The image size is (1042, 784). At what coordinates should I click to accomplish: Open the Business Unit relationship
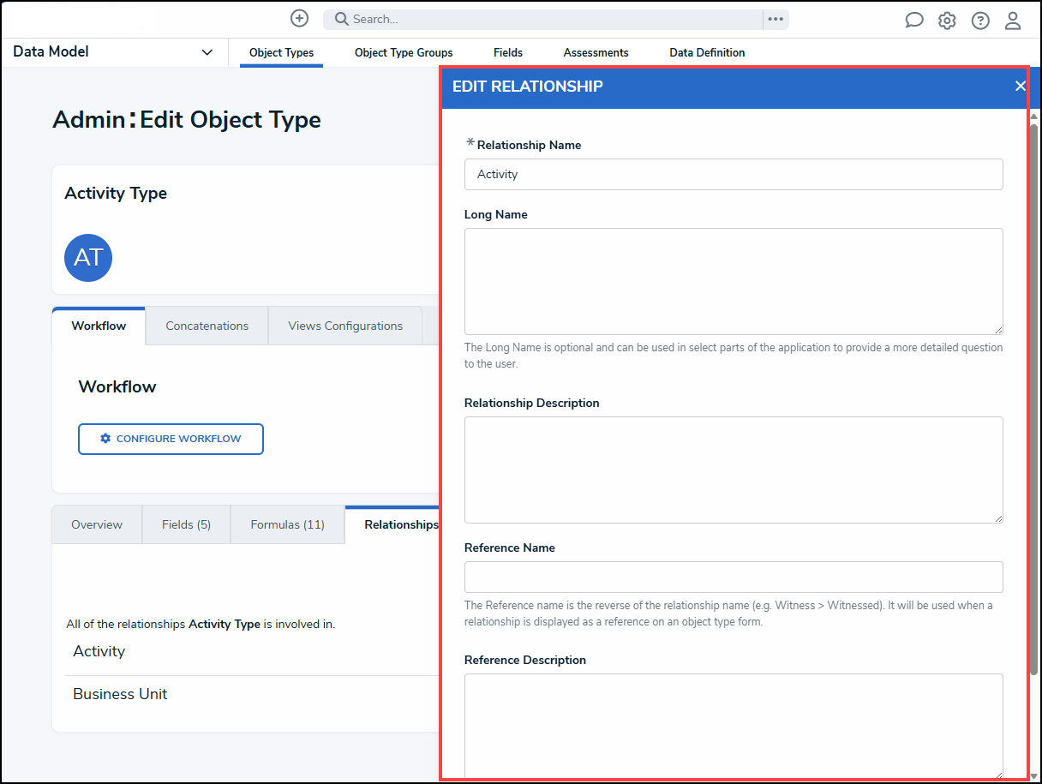120,694
